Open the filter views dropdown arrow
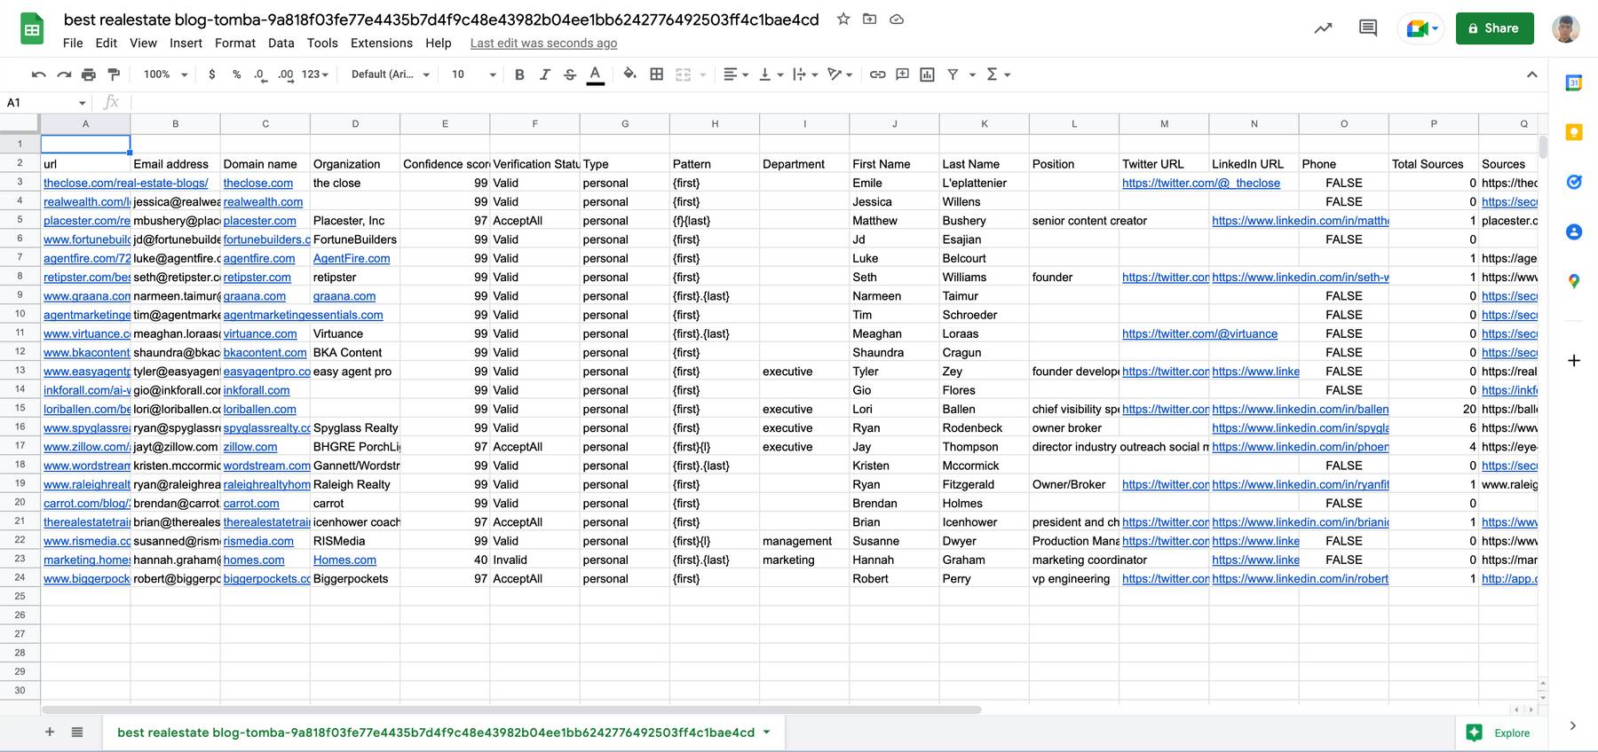Image resolution: width=1598 pixels, height=752 pixels. [x=972, y=74]
